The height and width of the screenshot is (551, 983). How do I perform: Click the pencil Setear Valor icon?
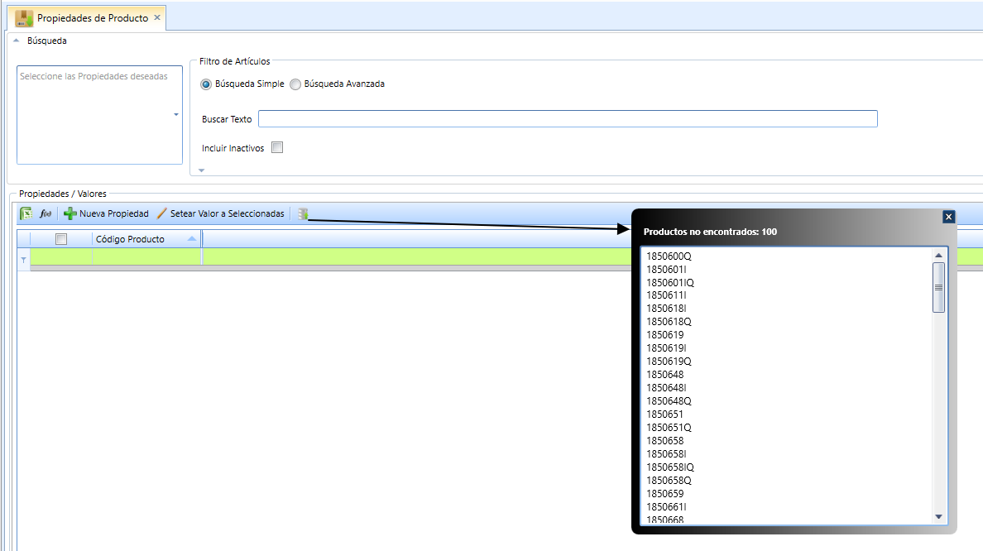point(161,213)
